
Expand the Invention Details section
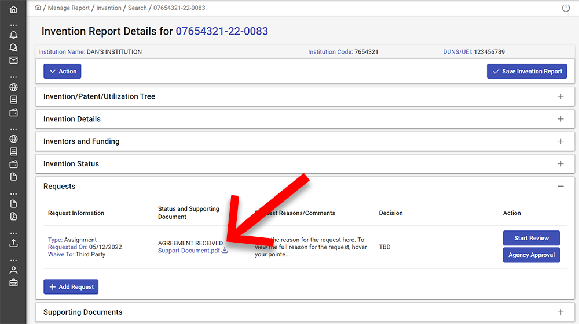tap(560, 119)
